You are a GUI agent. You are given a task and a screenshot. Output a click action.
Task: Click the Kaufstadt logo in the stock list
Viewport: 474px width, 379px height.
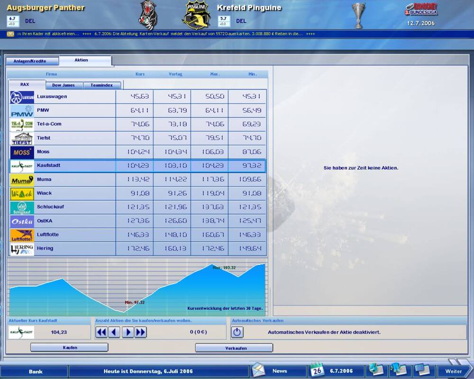(22, 166)
